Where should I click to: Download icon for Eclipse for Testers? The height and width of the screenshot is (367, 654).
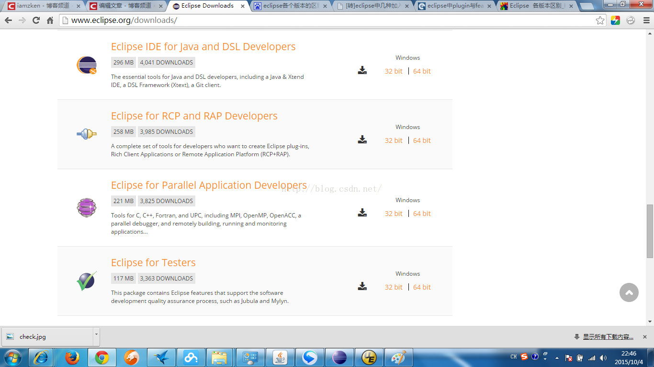tap(362, 286)
